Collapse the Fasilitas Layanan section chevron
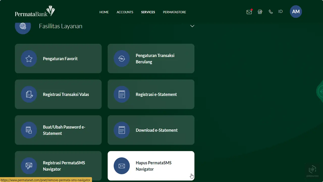Image resolution: width=323 pixels, height=182 pixels. (x=192, y=26)
